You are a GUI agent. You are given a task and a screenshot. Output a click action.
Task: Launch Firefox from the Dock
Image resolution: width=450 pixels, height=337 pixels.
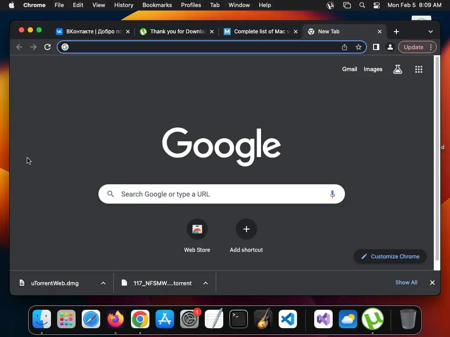(116, 319)
